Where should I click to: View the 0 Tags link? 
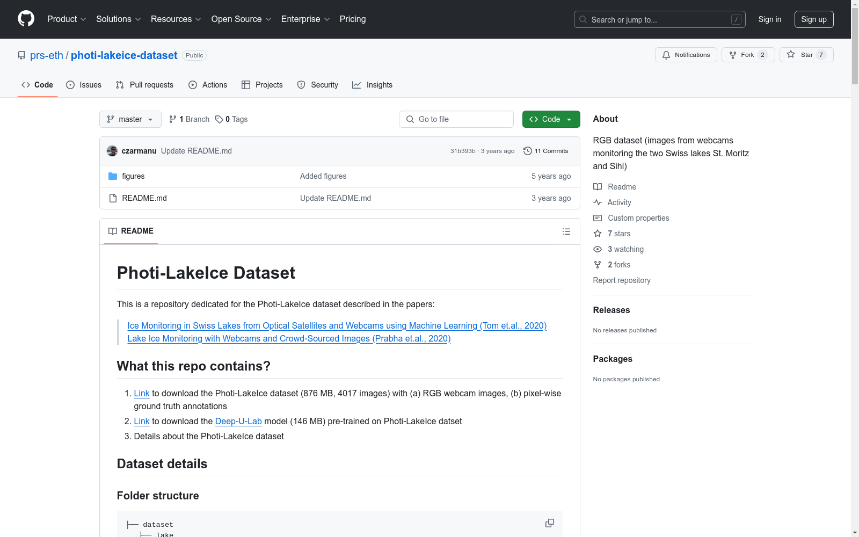(231, 119)
